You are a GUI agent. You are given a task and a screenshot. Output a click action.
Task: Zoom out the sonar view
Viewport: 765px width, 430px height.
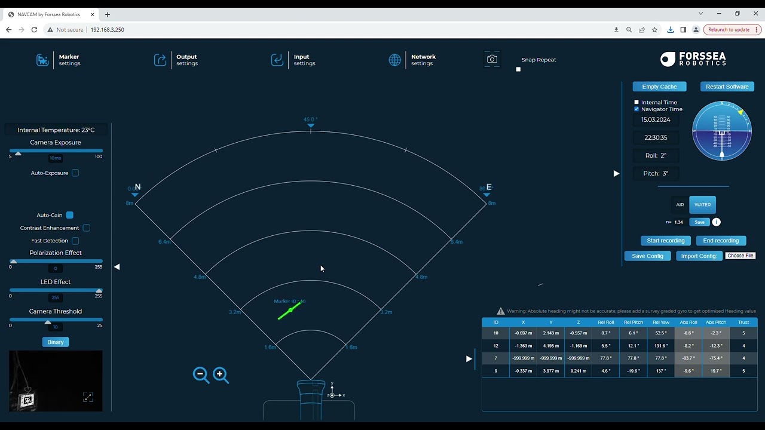coord(201,375)
